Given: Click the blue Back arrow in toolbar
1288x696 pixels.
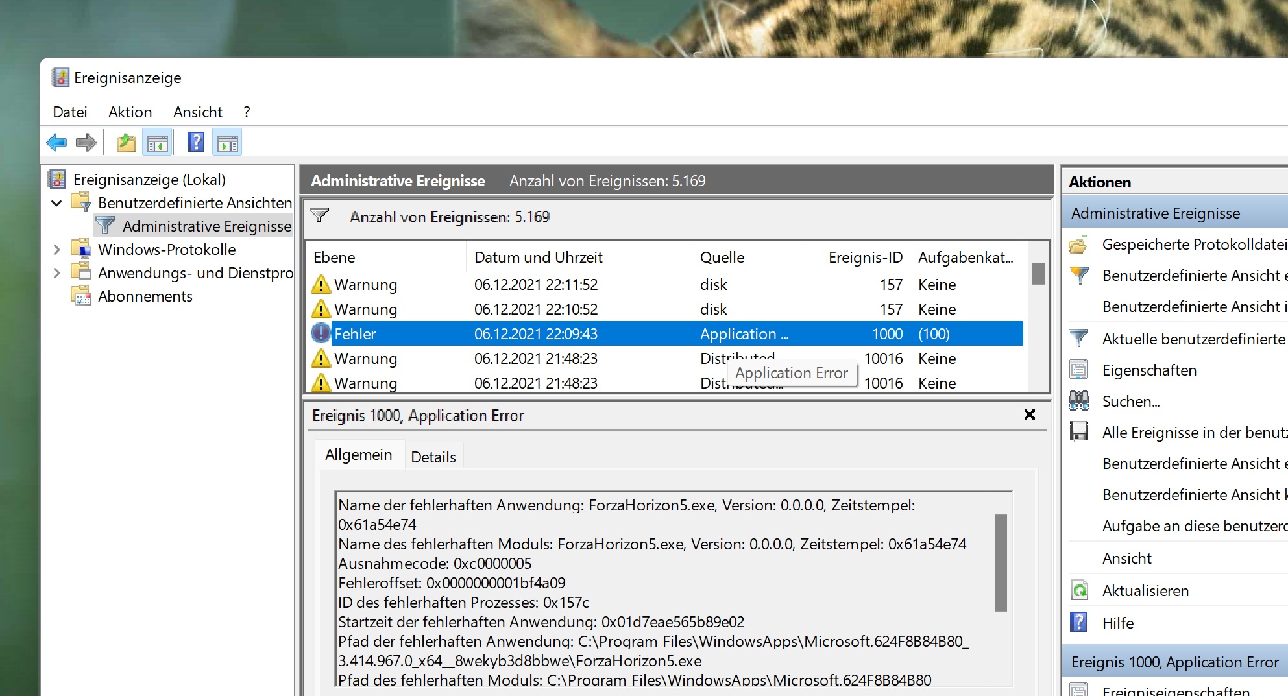Looking at the screenshot, I should [x=57, y=143].
